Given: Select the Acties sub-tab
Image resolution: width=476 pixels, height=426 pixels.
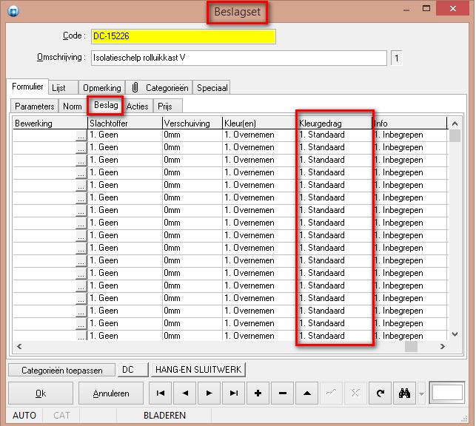Looking at the screenshot, I should pos(137,106).
